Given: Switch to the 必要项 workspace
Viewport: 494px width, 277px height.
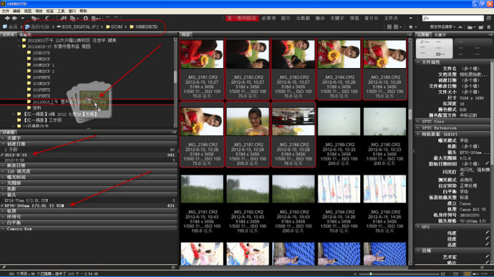Looking at the screenshot, I should (x=268, y=19).
